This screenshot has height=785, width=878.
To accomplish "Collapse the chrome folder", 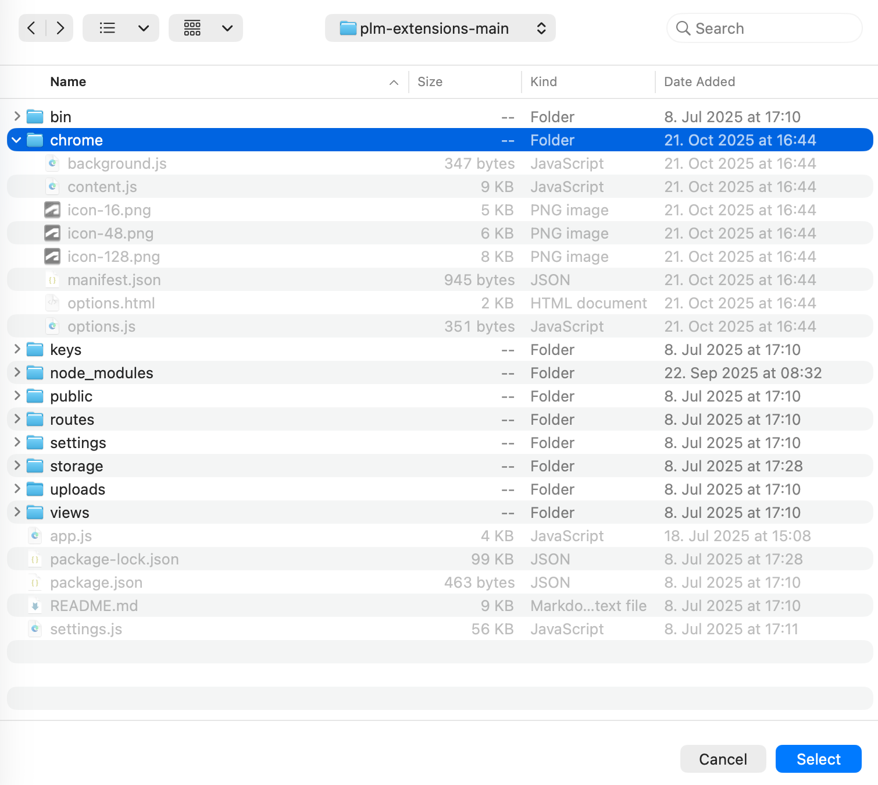I will coord(16,140).
